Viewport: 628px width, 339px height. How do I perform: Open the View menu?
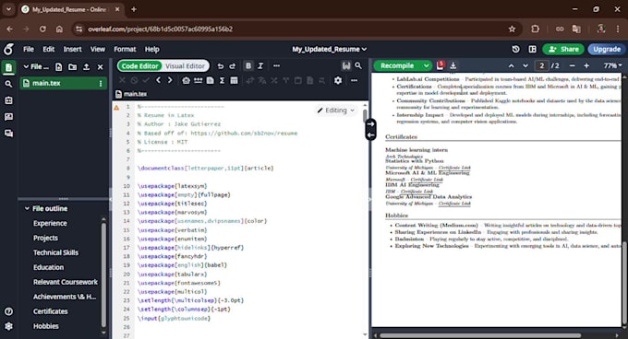(x=97, y=49)
